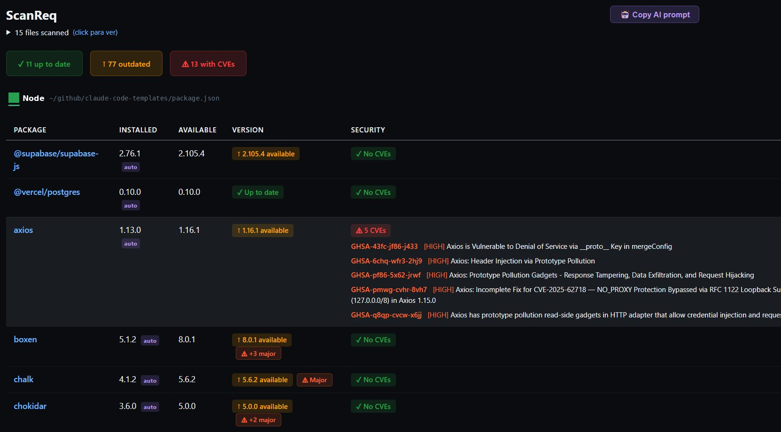Select the Node section heading
The width and height of the screenshot is (781, 432).
pos(33,98)
